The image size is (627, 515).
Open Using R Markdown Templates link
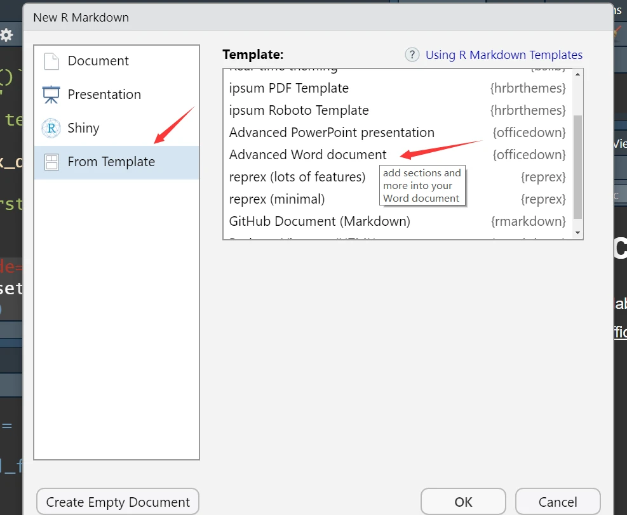coord(504,55)
